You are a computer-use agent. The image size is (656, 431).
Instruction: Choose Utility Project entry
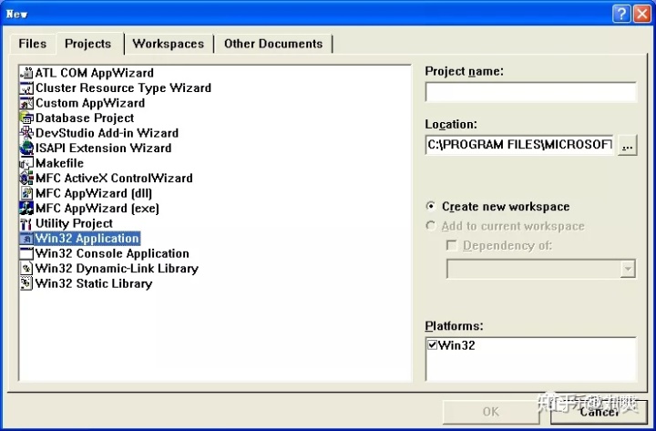[x=74, y=224]
